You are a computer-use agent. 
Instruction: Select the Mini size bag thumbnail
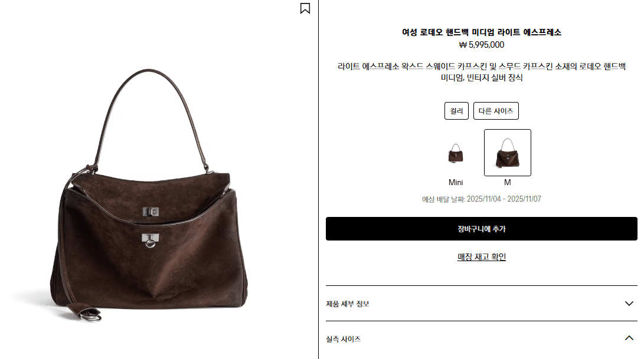point(456,153)
